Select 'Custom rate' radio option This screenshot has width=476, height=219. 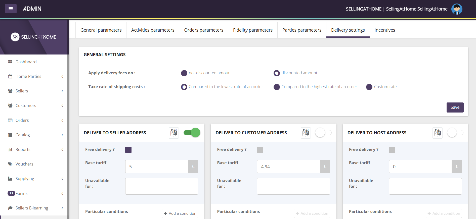coord(369,87)
